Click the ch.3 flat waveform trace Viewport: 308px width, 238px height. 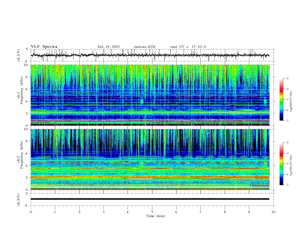(x=150, y=199)
